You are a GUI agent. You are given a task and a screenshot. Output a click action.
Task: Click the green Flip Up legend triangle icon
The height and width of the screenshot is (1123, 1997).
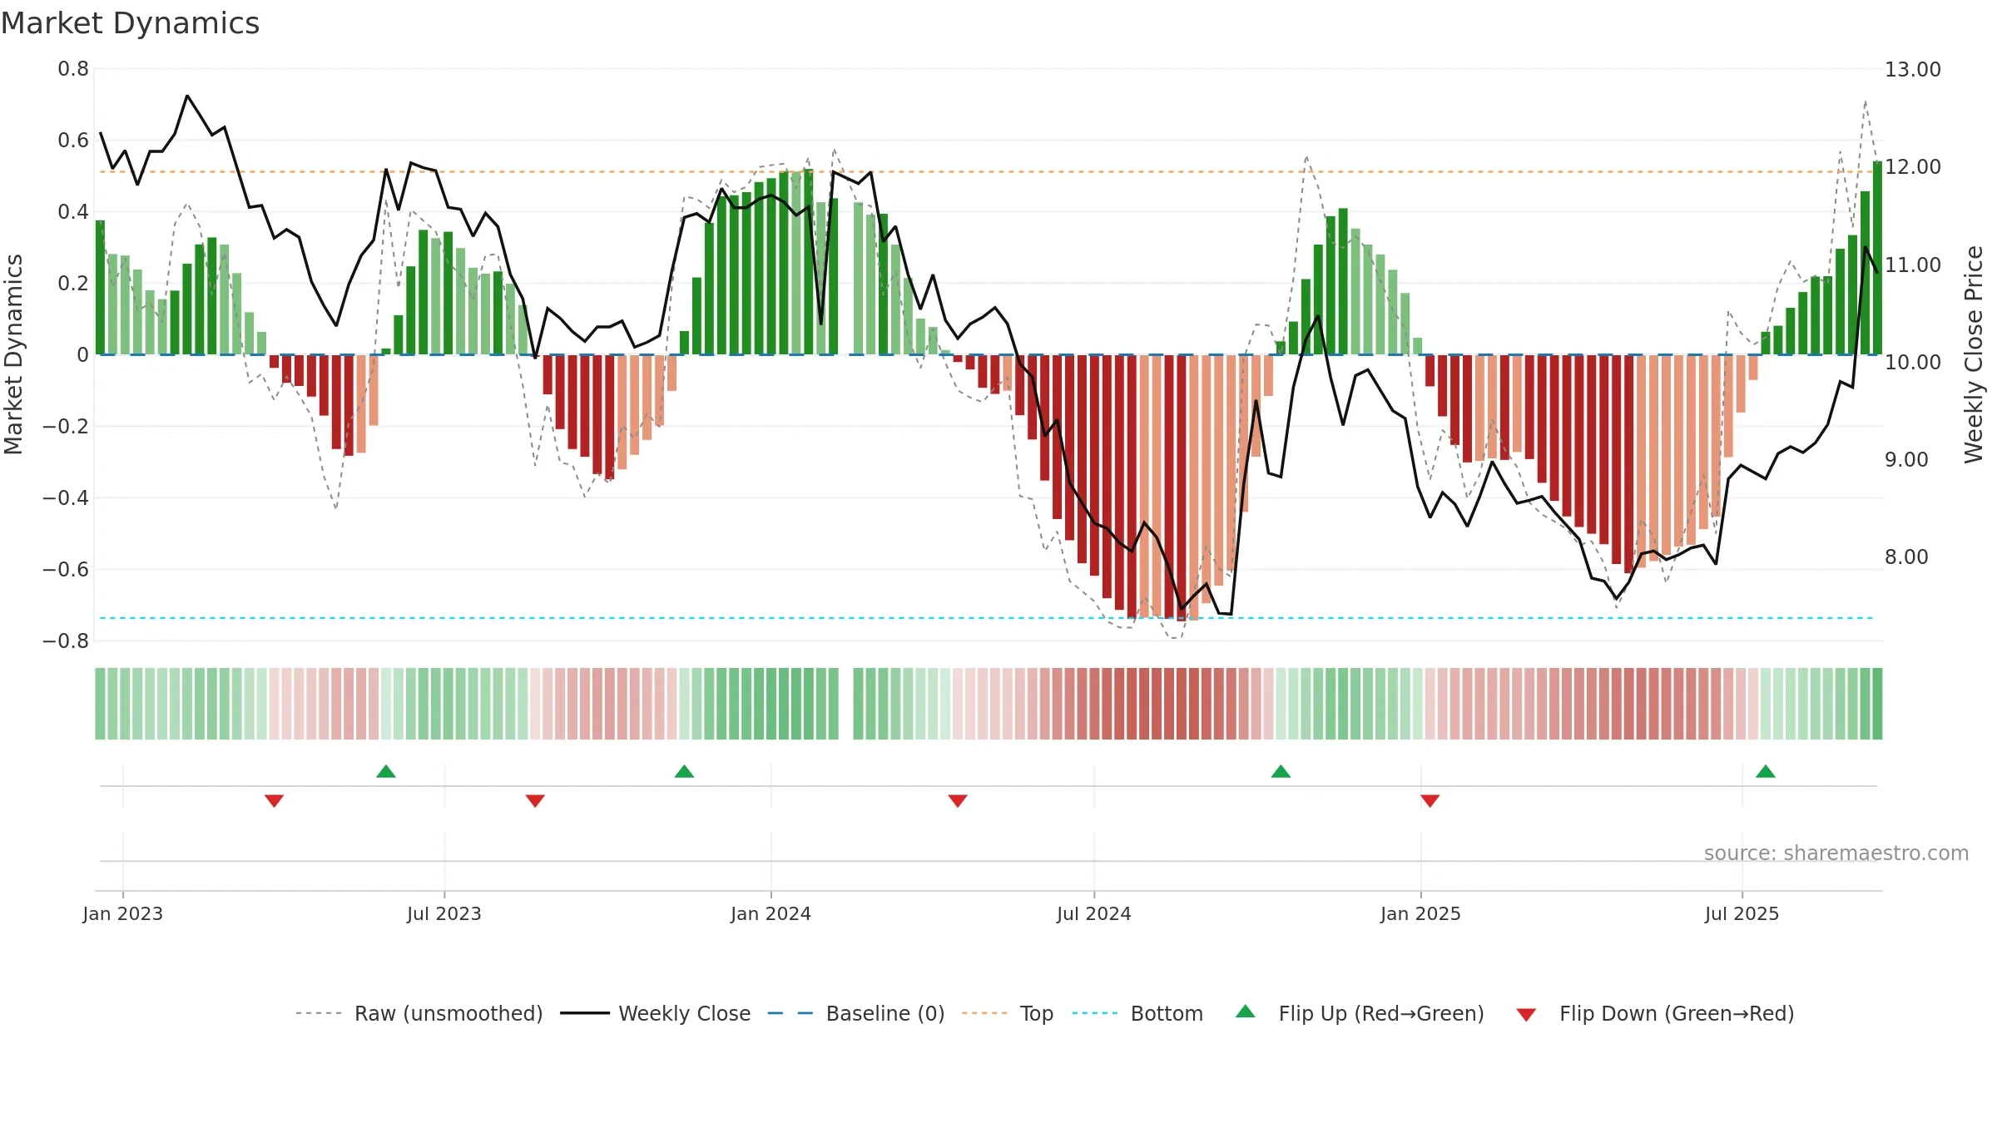click(x=1246, y=1012)
